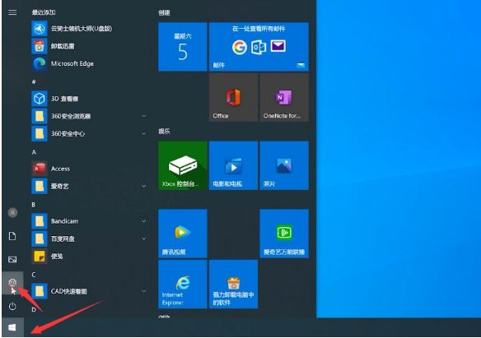
Task: Open the 邮件 mail tile
Action: point(259,47)
